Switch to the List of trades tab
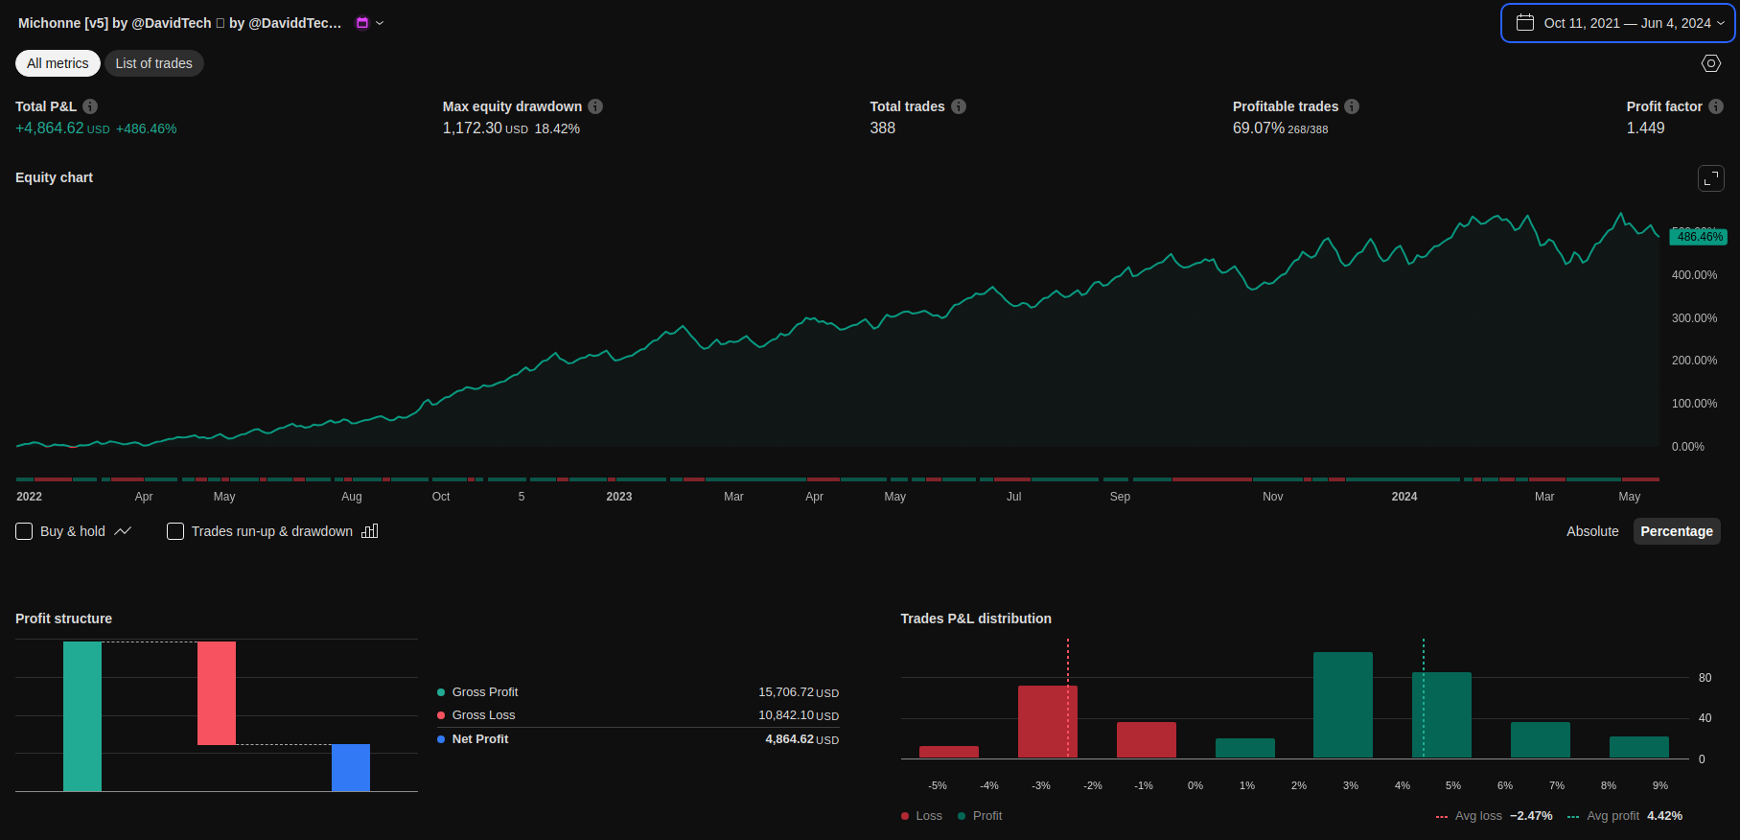 [x=153, y=63]
